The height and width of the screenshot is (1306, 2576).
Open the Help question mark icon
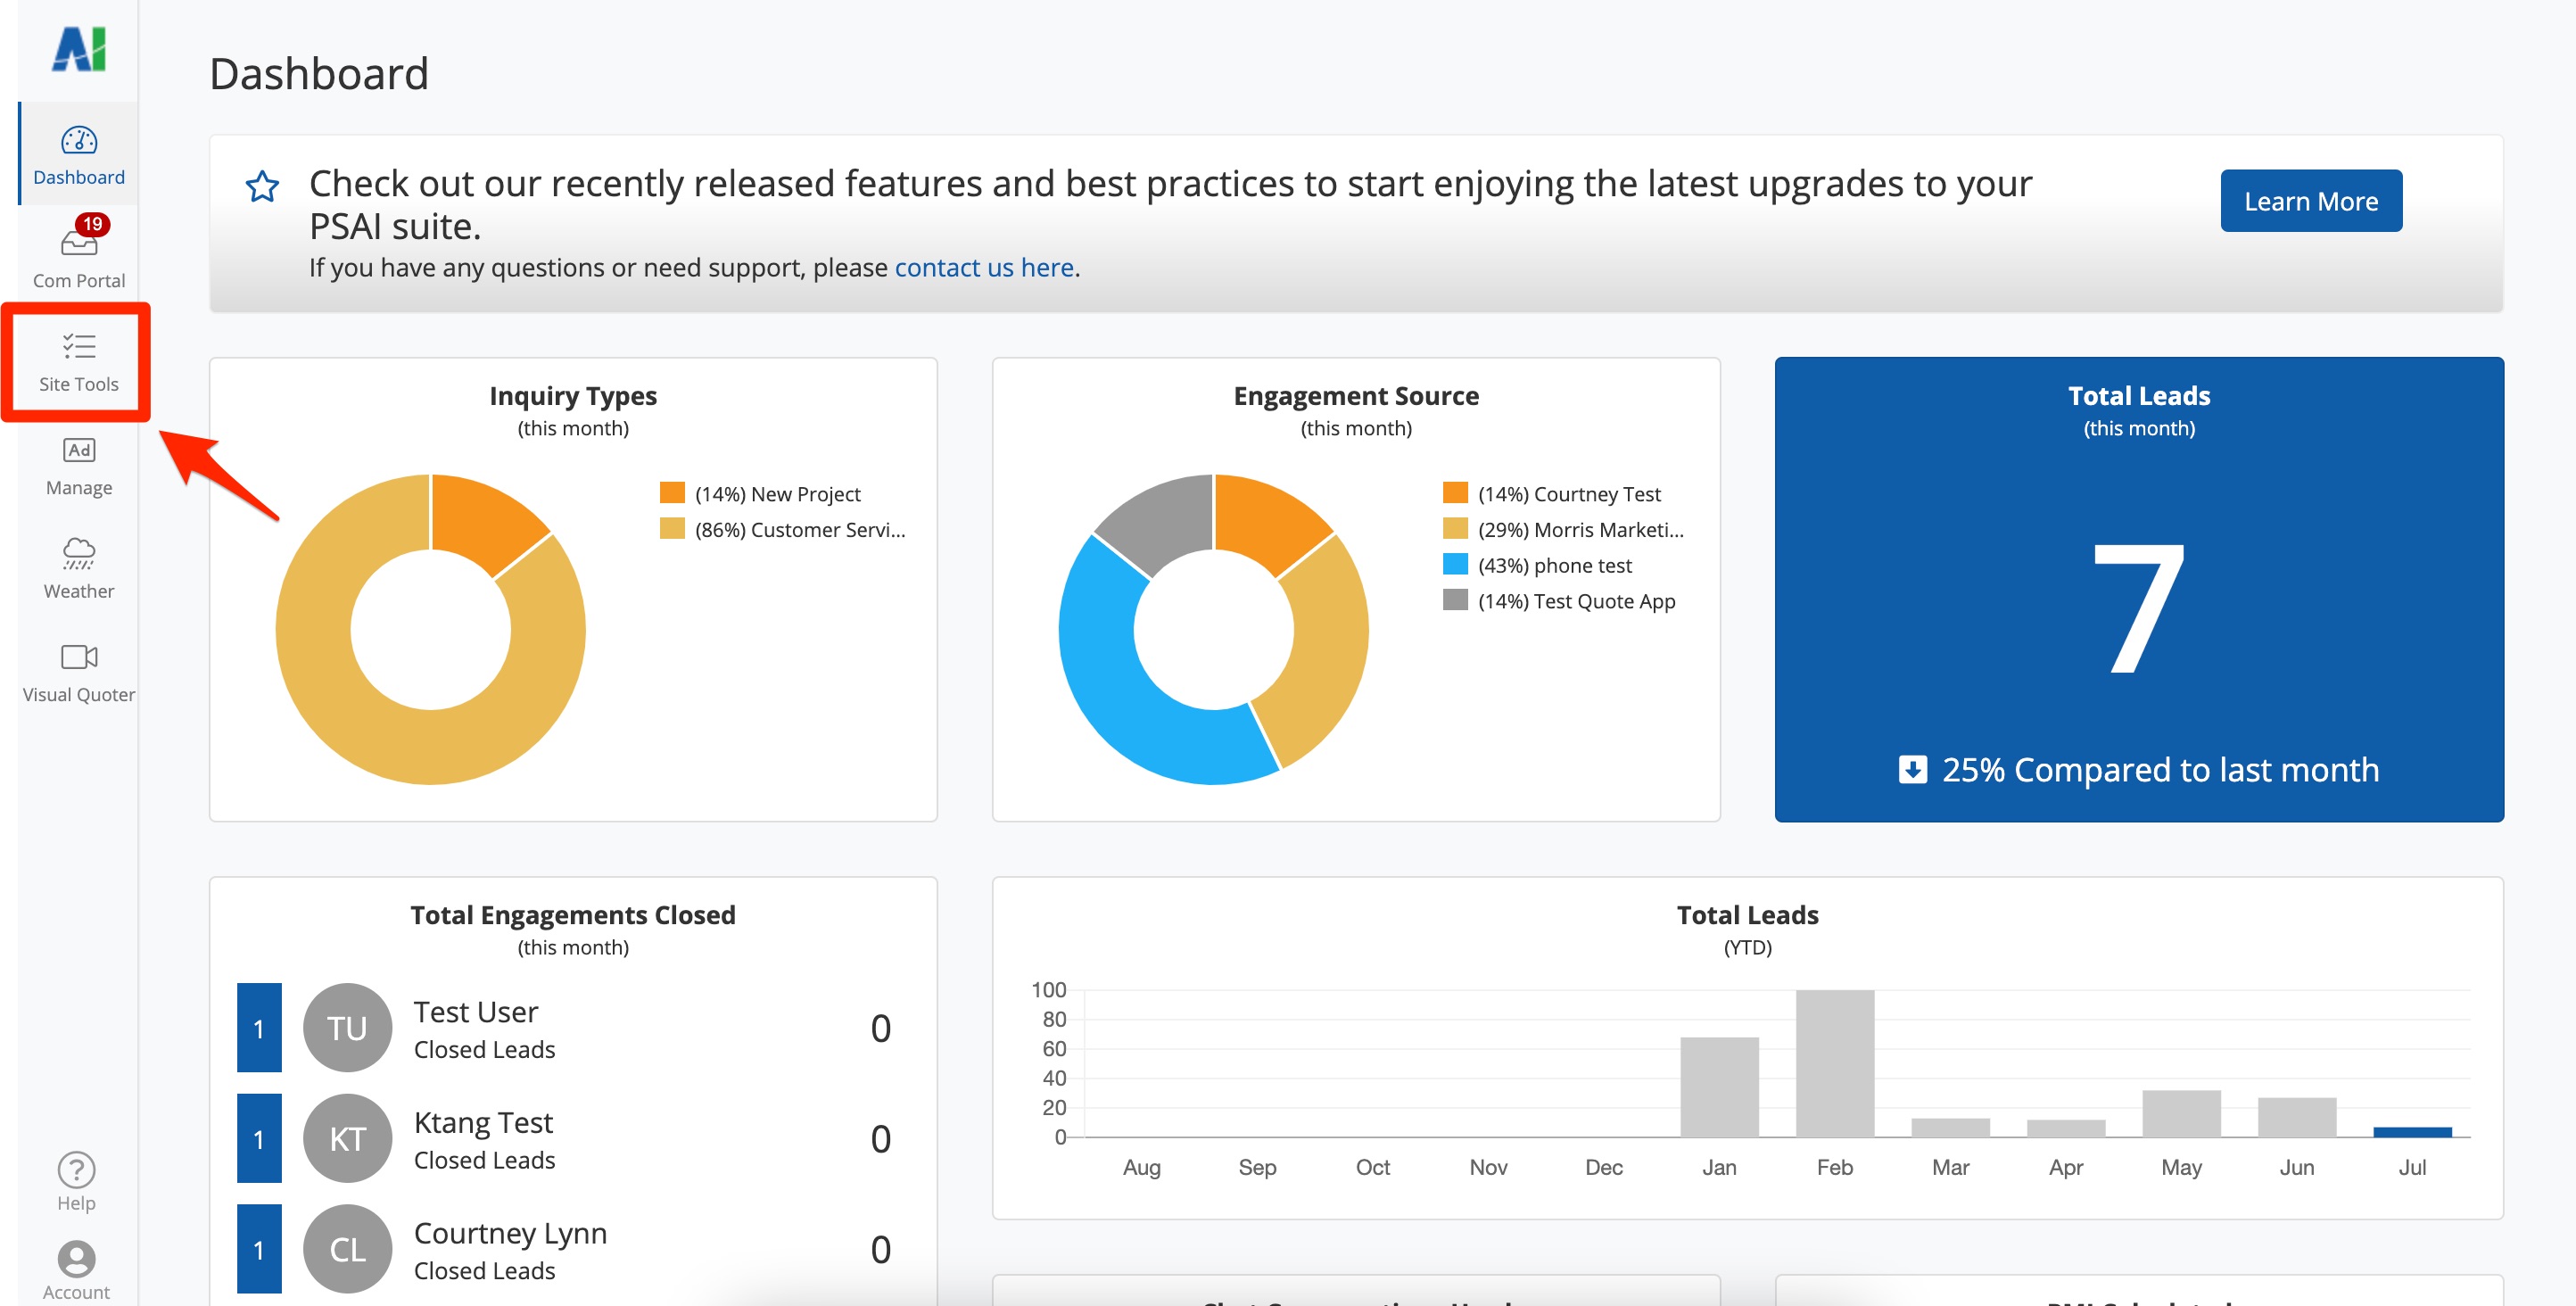(x=76, y=1169)
